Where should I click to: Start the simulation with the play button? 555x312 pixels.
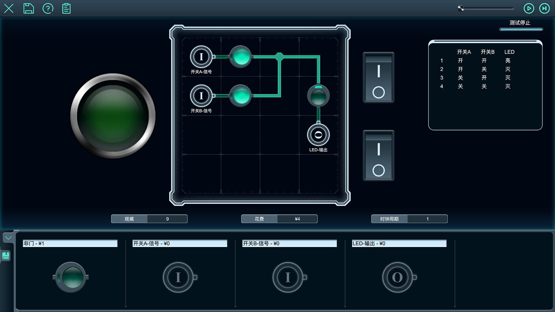tap(529, 9)
